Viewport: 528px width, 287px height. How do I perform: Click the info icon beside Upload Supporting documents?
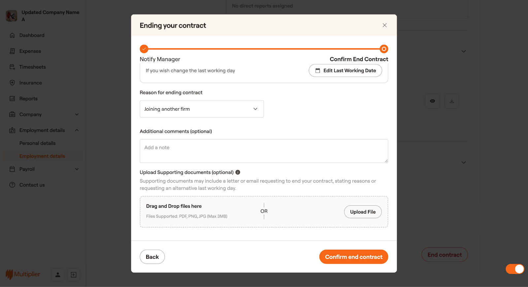238,172
